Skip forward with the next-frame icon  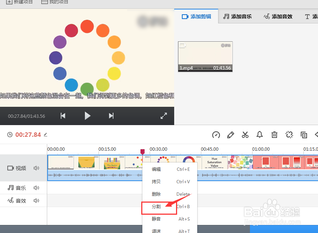pos(111,116)
